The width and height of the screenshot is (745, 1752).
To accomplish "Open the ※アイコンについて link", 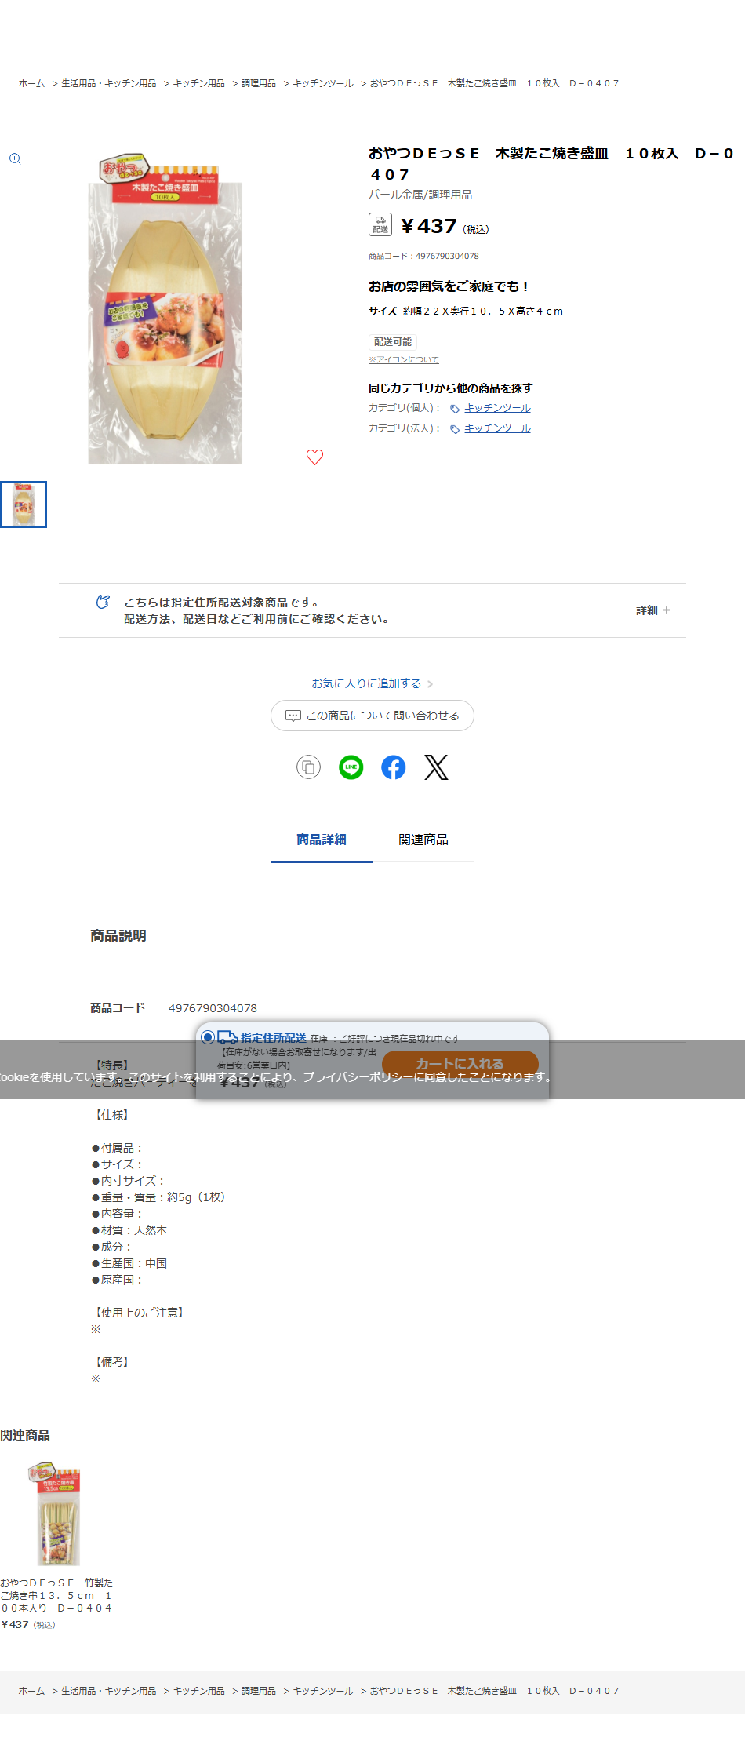I will point(404,359).
